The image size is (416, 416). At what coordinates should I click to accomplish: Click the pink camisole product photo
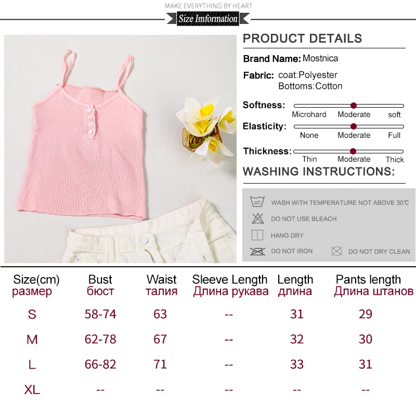(x=82, y=135)
